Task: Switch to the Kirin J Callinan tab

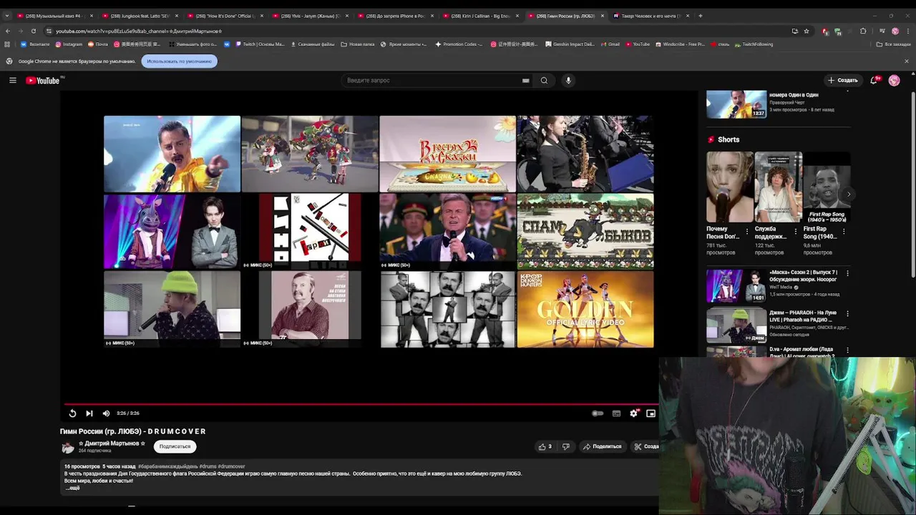Action: (x=479, y=16)
